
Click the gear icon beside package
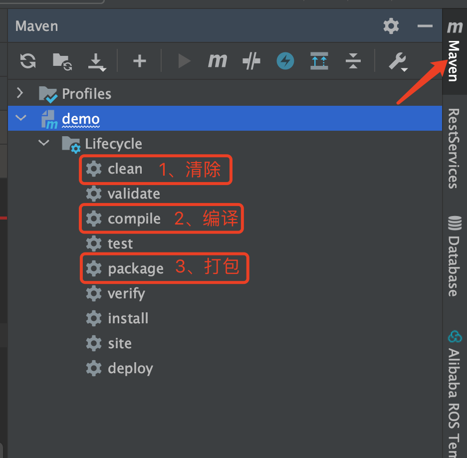(x=94, y=268)
